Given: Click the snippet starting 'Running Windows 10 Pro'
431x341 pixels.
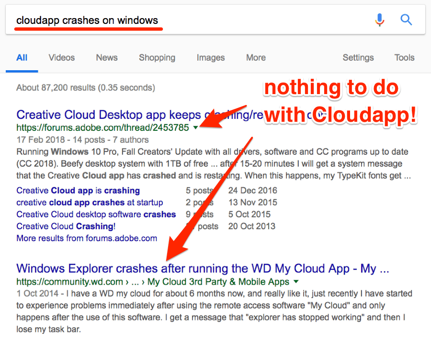Looking at the screenshot, I should point(214,164).
